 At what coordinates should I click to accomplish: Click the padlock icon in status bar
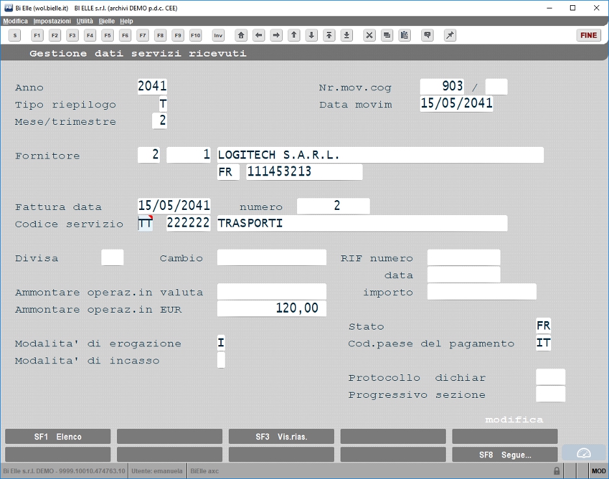(556, 471)
